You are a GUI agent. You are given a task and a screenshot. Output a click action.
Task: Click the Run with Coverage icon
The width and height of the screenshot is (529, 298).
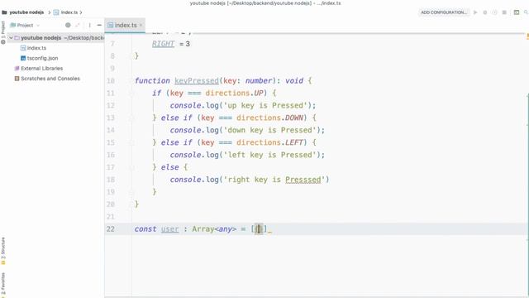point(494,12)
